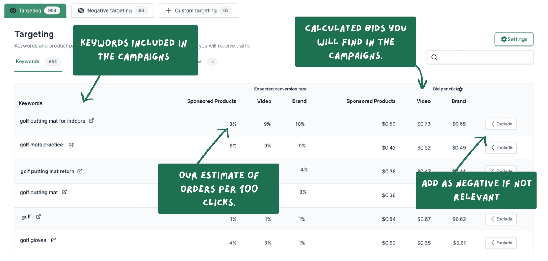The height and width of the screenshot is (261, 548).
Task: Open external link icon next to "golf putting mat return"
Action: tap(80, 171)
